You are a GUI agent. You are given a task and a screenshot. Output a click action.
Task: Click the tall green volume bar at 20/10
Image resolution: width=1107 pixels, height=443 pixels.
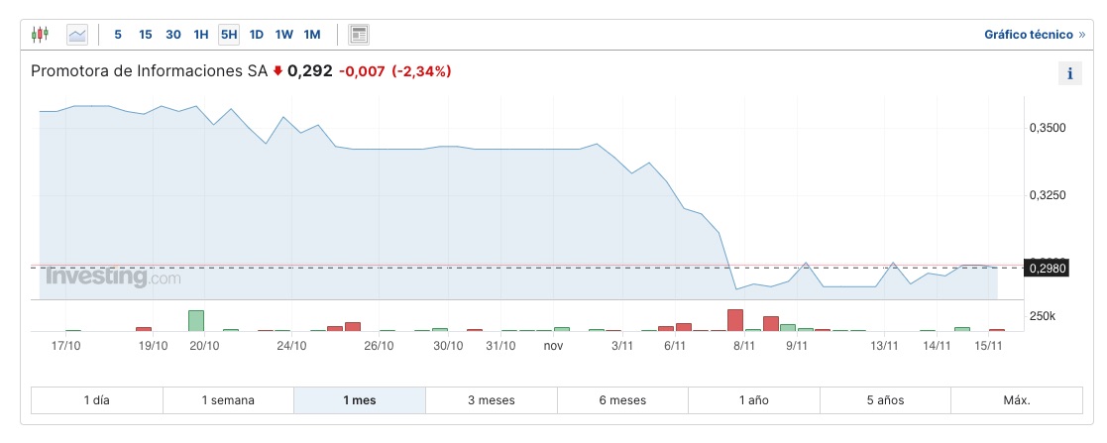tap(196, 320)
